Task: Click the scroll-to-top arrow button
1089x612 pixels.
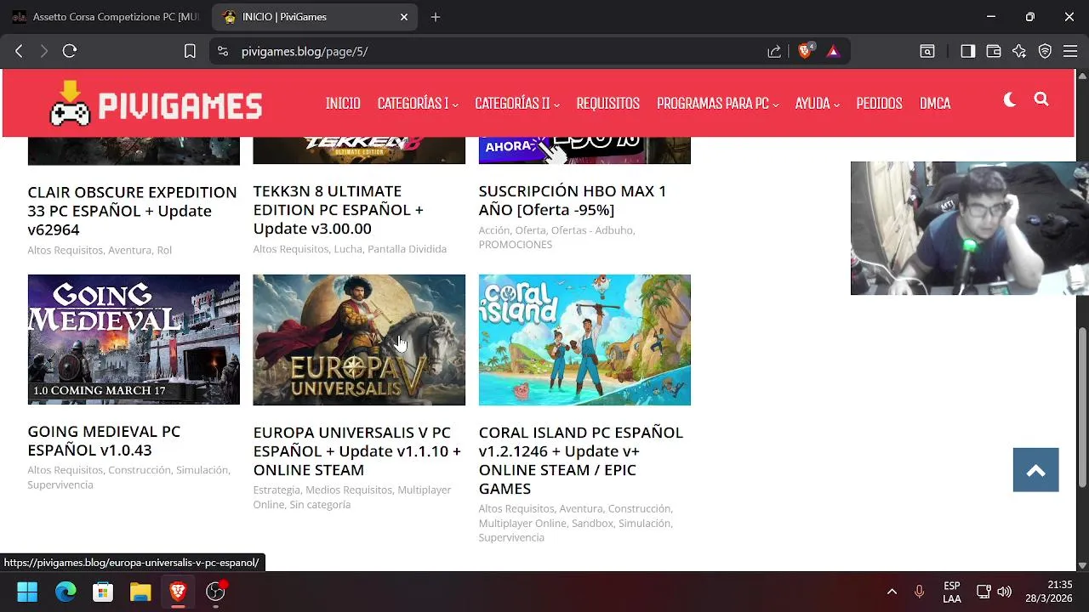Action: coord(1035,470)
